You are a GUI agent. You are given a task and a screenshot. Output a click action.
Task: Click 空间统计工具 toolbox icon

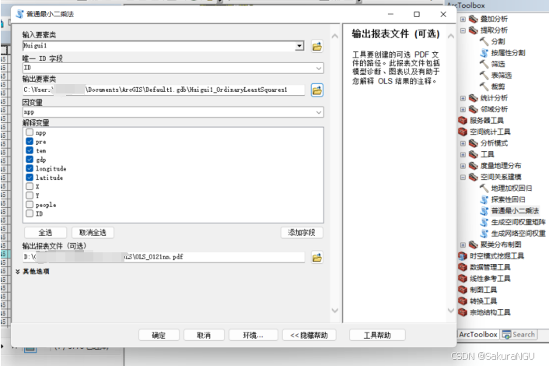[x=463, y=132]
